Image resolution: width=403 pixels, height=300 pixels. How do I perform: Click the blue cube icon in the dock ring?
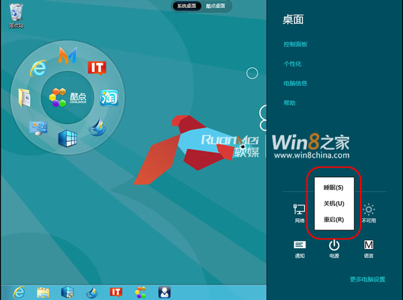(x=67, y=139)
